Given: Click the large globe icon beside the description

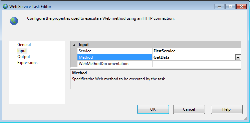Looking at the screenshot, I should pyautogui.click(x=14, y=21).
